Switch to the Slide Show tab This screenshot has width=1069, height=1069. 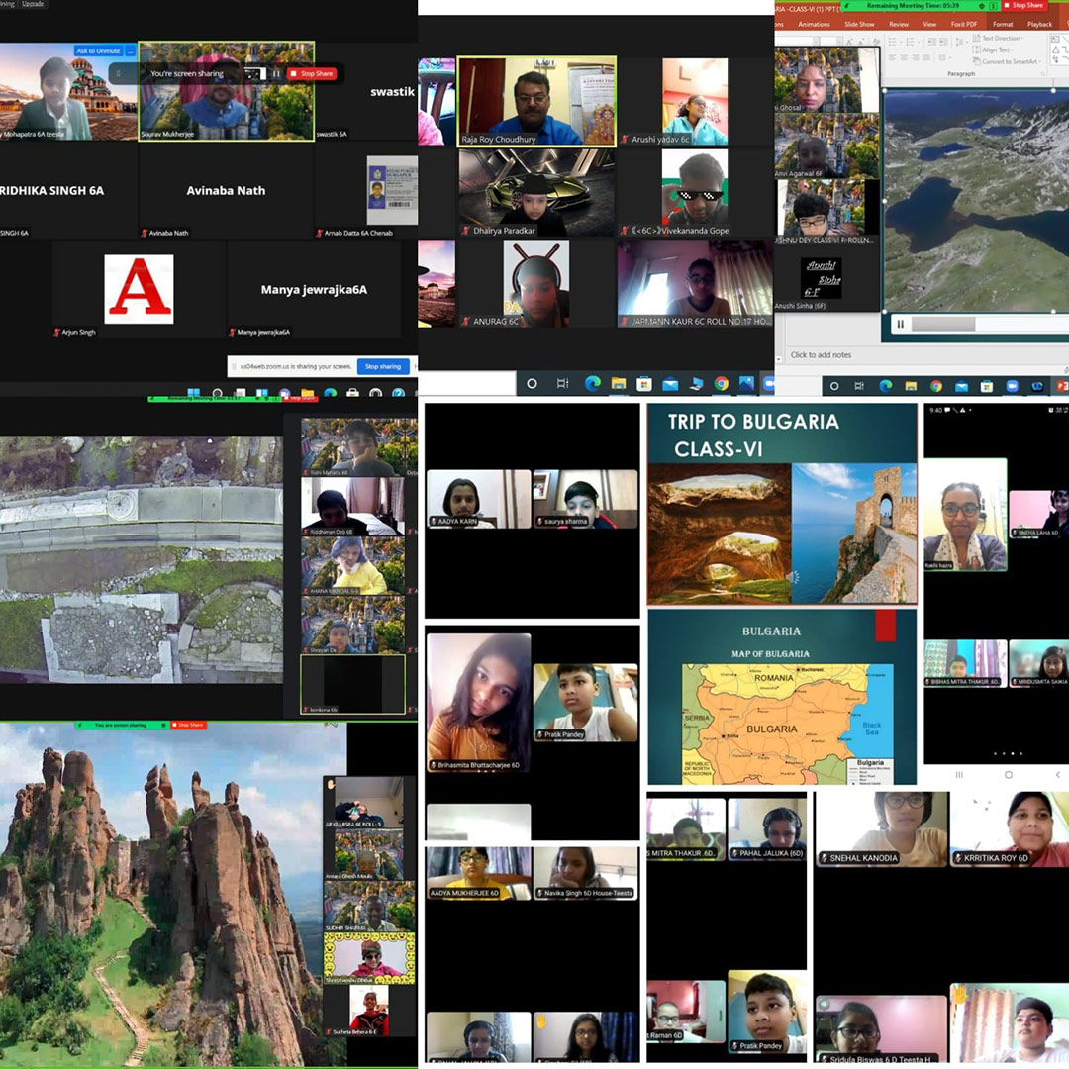859,24
